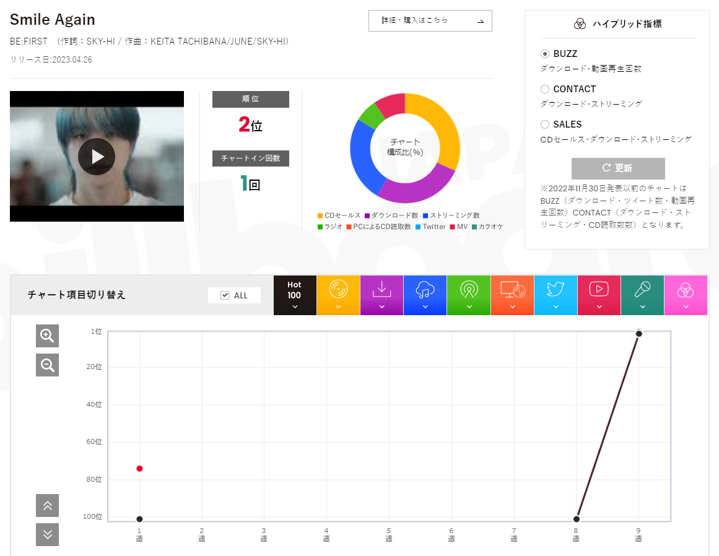Click the 順位 rank header label

pyautogui.click(x=250, y=99)
